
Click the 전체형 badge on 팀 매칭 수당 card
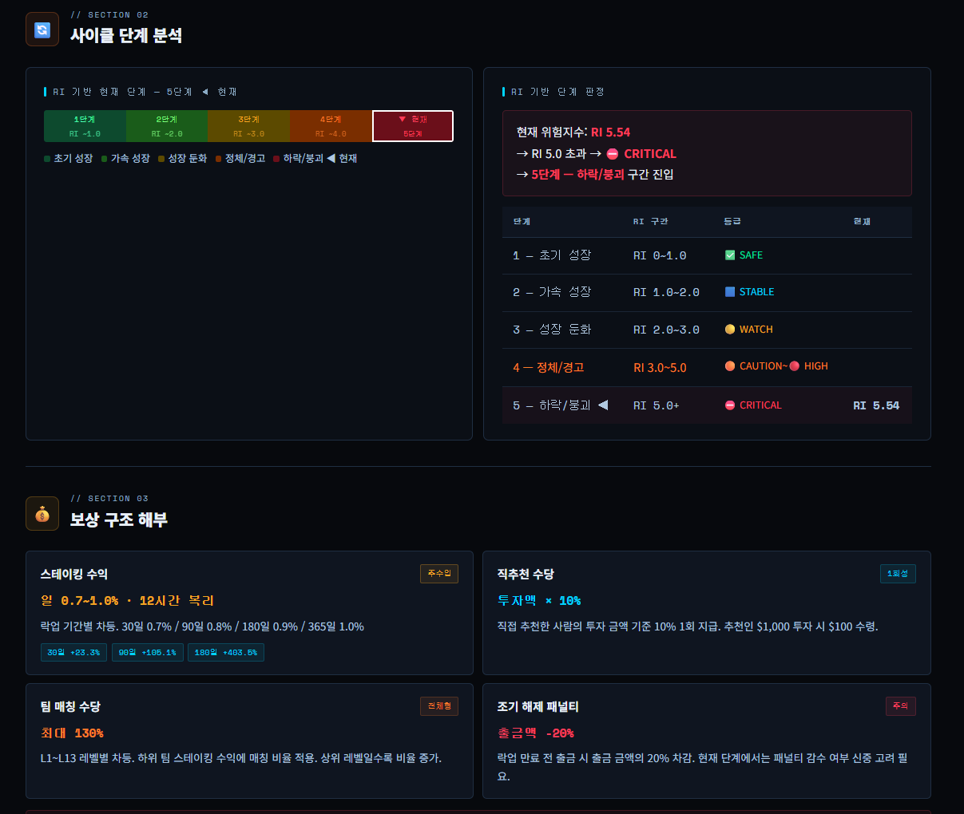point(439,706)
